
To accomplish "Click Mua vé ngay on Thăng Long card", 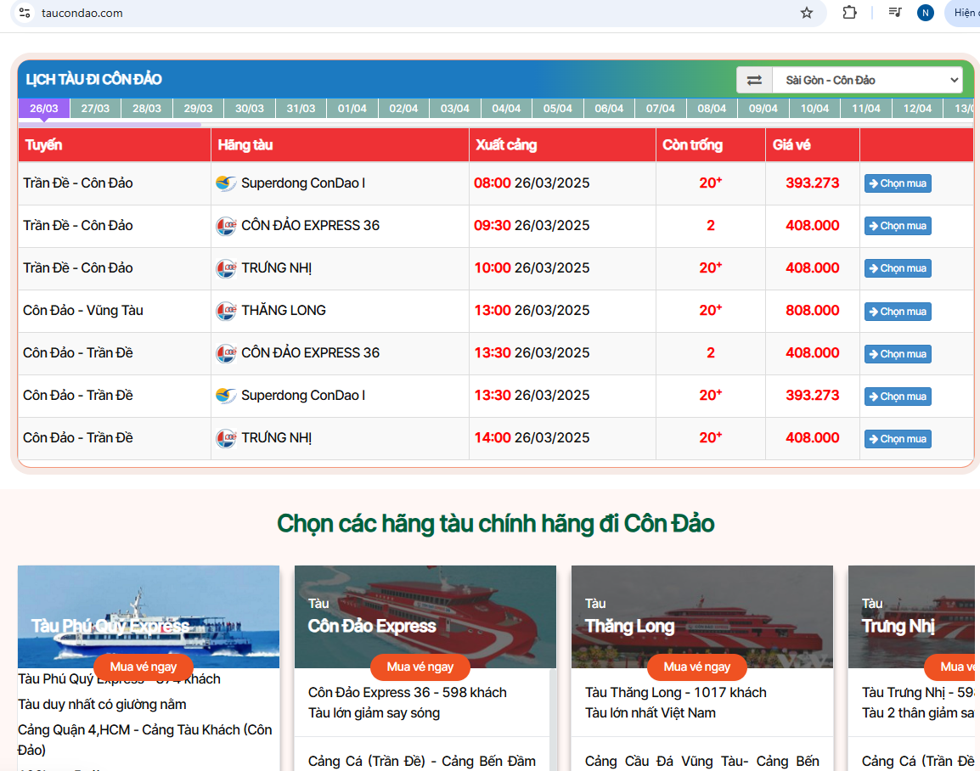I will point(697,667).
